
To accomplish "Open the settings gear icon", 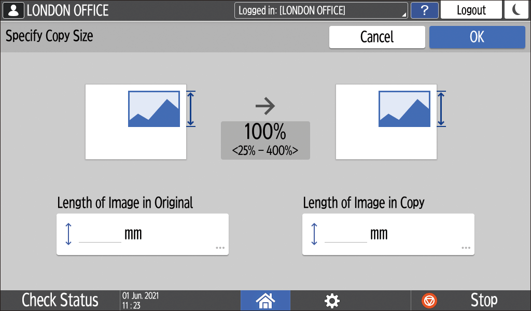I will [x=332, y=300].
